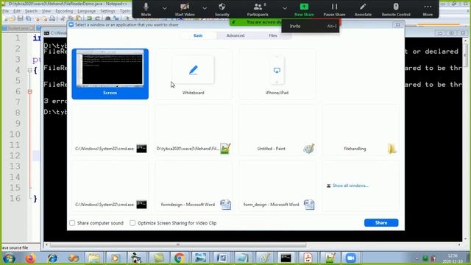This screenshot has height=265, width=471.
Task: Open Notepad++ Settings menu
Action: pyautogui.click(x=107, y=11)
